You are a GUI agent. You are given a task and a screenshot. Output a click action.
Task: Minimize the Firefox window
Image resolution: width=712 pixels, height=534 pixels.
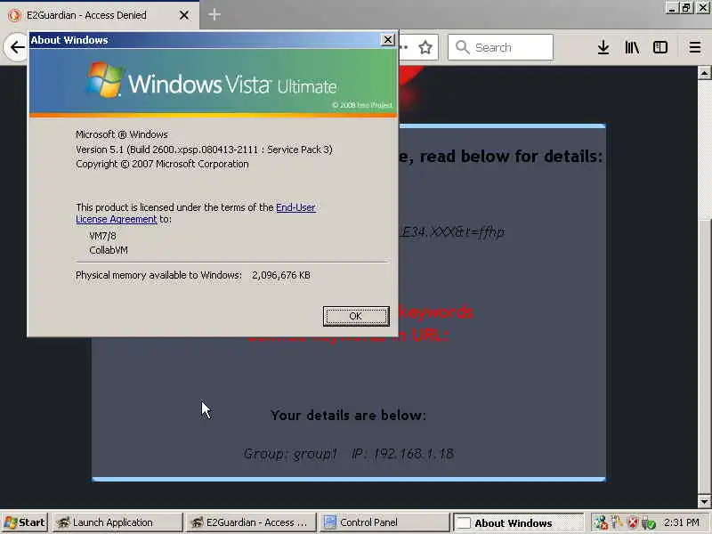[672, 8]
